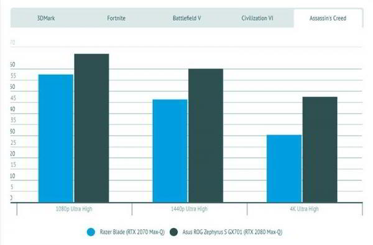The width and height of the screenshot is (373, 245).
Task: Click the blue Razer bar at 1080p Ultra High
Action: (x=56, y=139)
